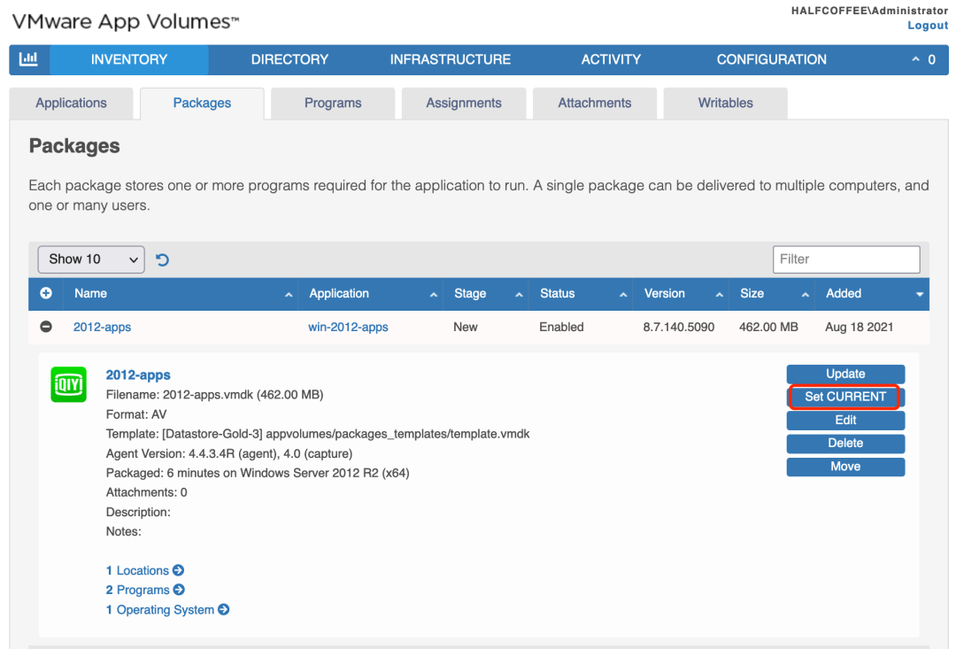The image size is (956, 649).
Task: Open Locations arrow icon
Action: (x=178, y=570)
